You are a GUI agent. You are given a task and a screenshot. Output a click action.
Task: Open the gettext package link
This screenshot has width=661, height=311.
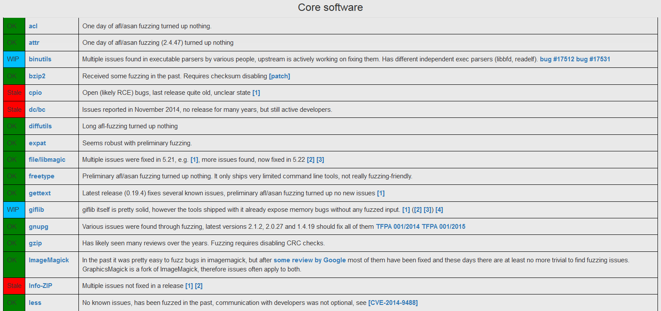tap(40, 193)
